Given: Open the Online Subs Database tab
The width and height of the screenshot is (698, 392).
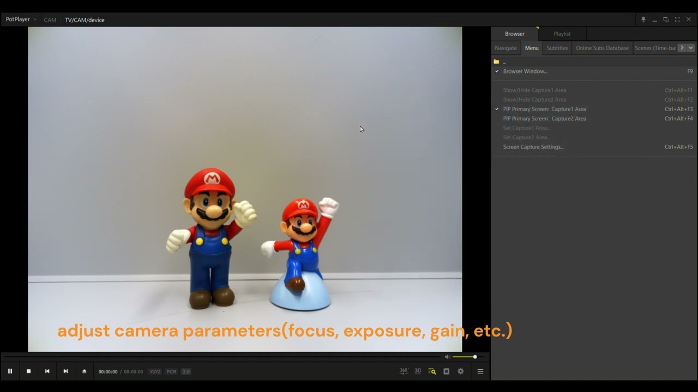Looking at the screenshot, I should [x=602, y=48].
